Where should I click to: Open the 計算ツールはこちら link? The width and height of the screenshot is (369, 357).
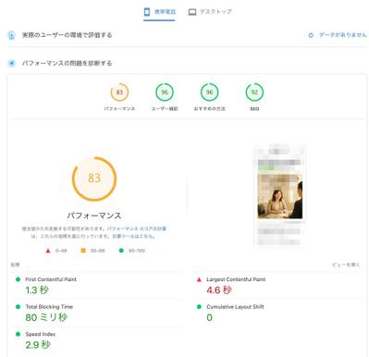coord(133,236)
